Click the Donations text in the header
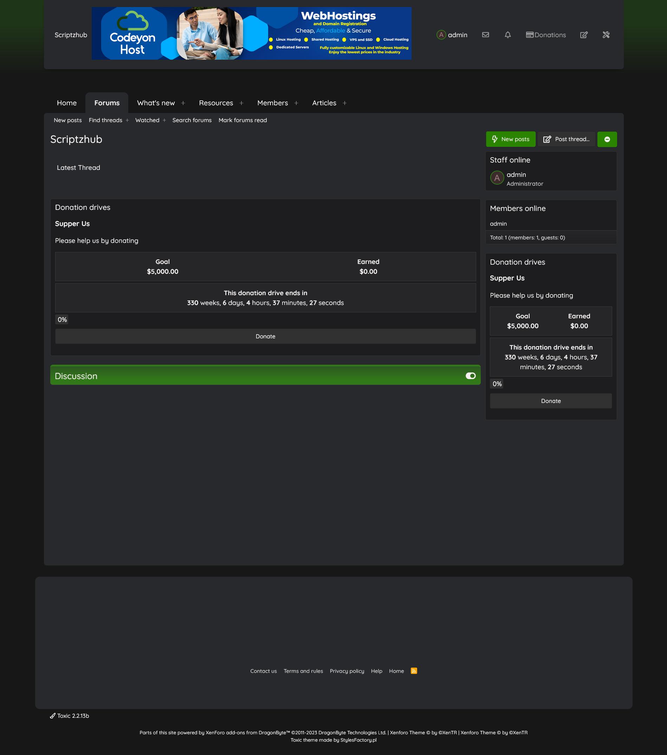Viewport: 667px width, 755px height. point(550,35)
